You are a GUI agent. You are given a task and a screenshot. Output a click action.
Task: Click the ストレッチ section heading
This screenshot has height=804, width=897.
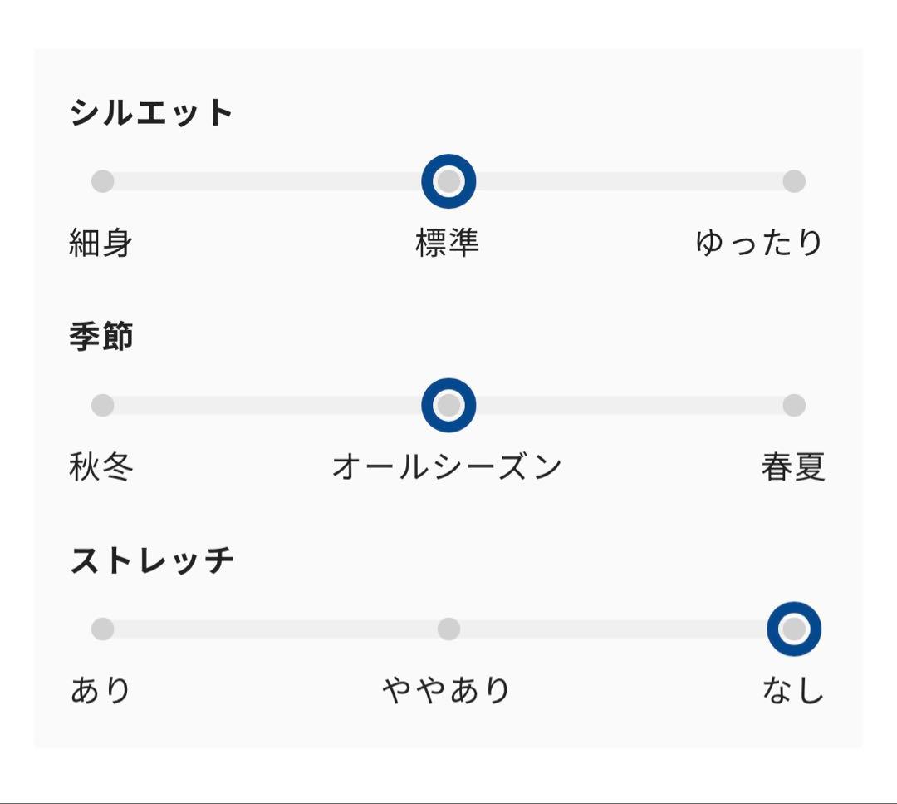click(152, 561)
